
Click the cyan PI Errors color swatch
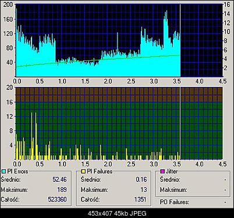click(x=4, y=172)
